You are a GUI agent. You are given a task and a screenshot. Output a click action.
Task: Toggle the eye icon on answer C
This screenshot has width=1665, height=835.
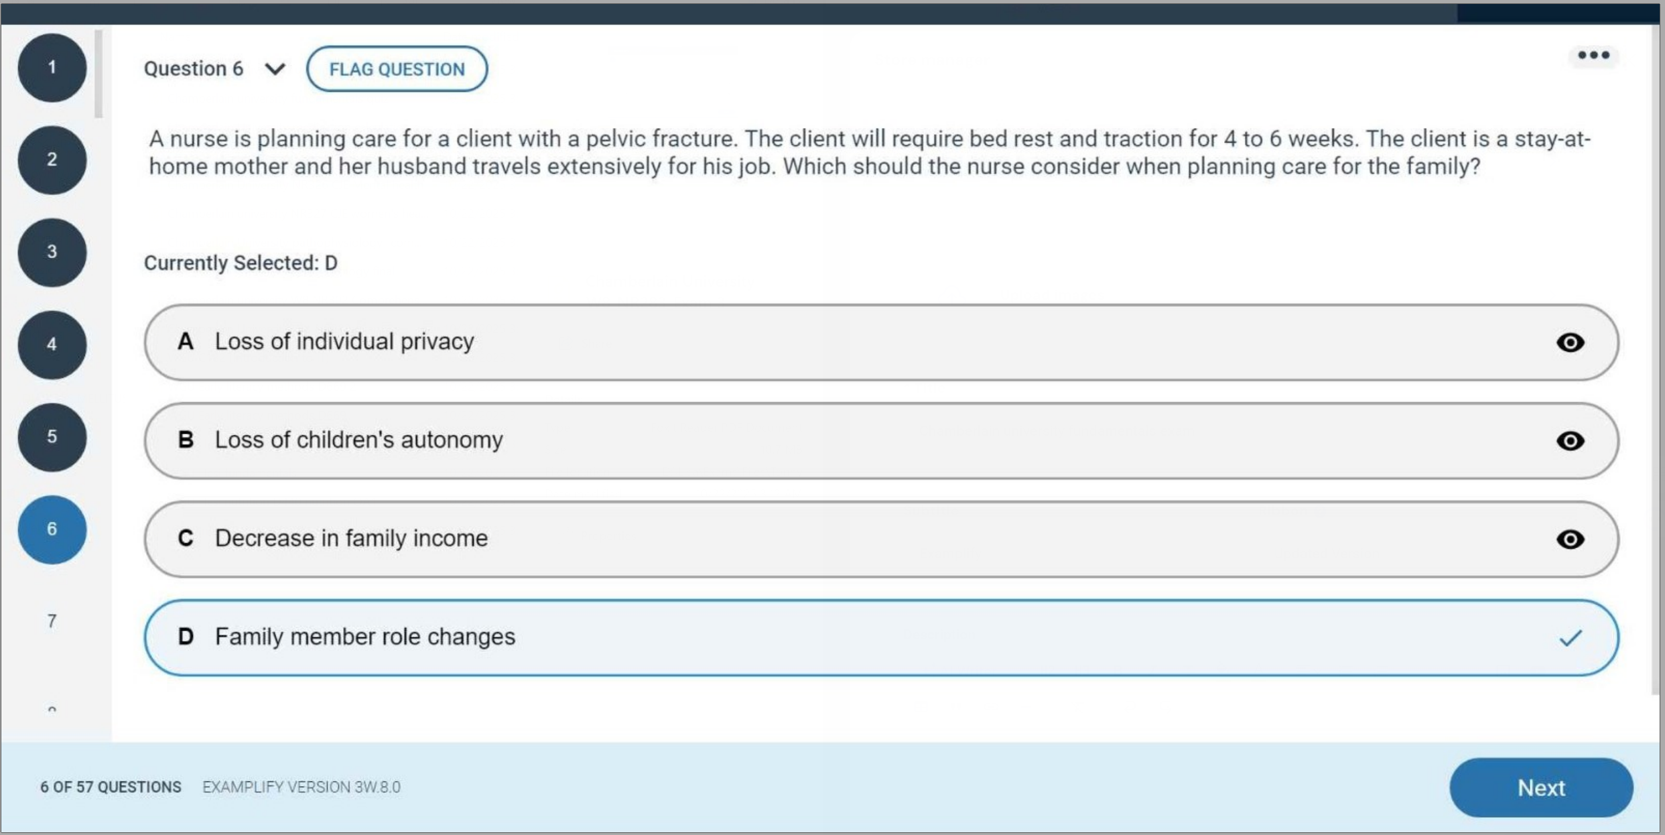tap(1572, 539)
